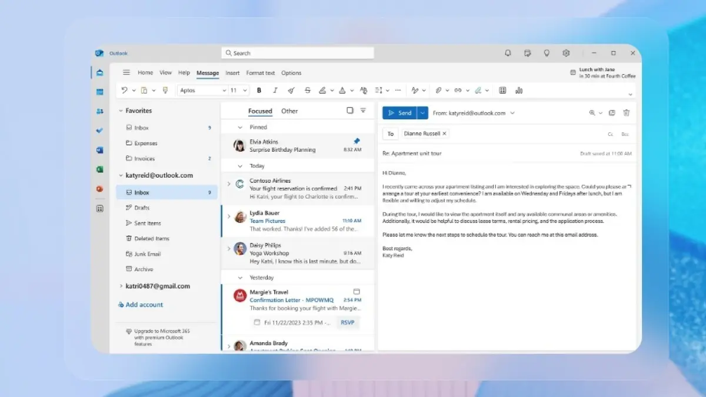
Task: Launch Excel from the app sidebar
Action: point(99,169)
